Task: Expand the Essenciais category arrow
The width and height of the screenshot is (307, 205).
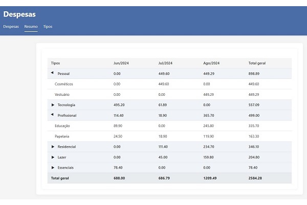Action: [x=53, y=168]
